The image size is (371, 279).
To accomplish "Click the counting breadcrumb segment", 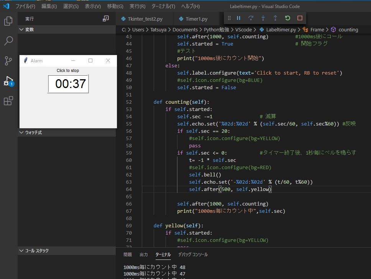I will (348, 30).
